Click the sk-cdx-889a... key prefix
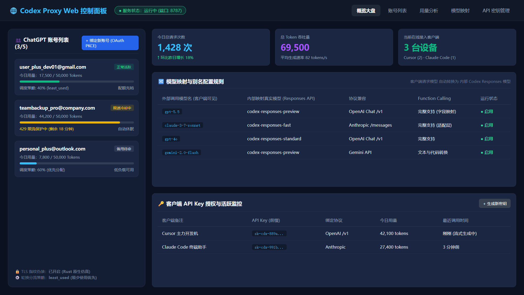 269,234
